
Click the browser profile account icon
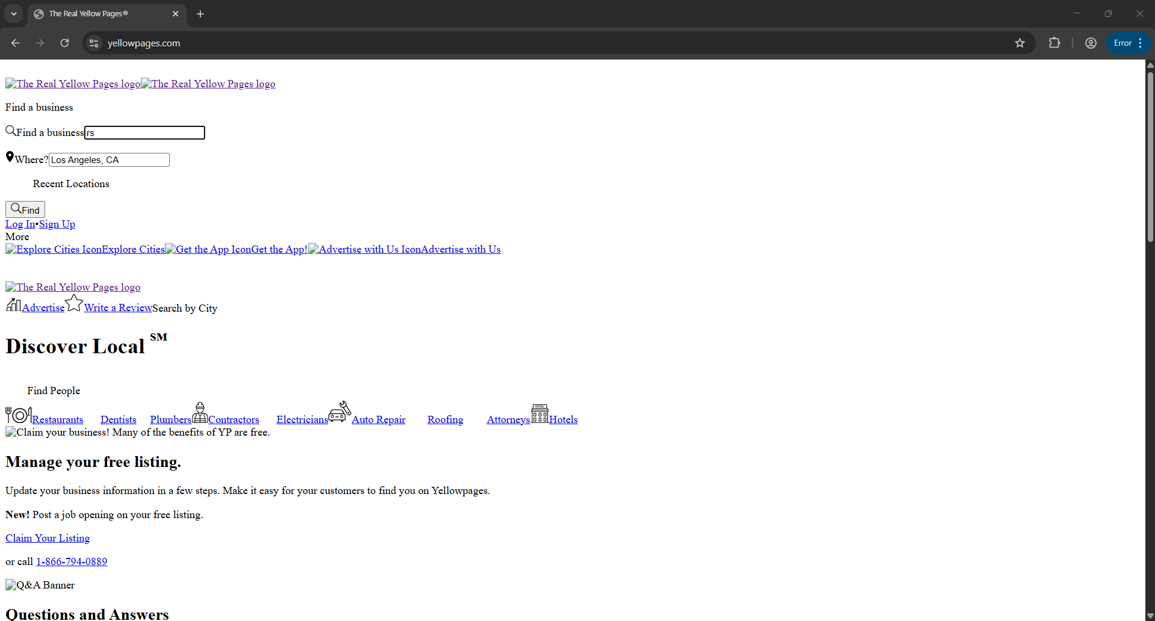pyautogui.click(x=1091, y=43)
